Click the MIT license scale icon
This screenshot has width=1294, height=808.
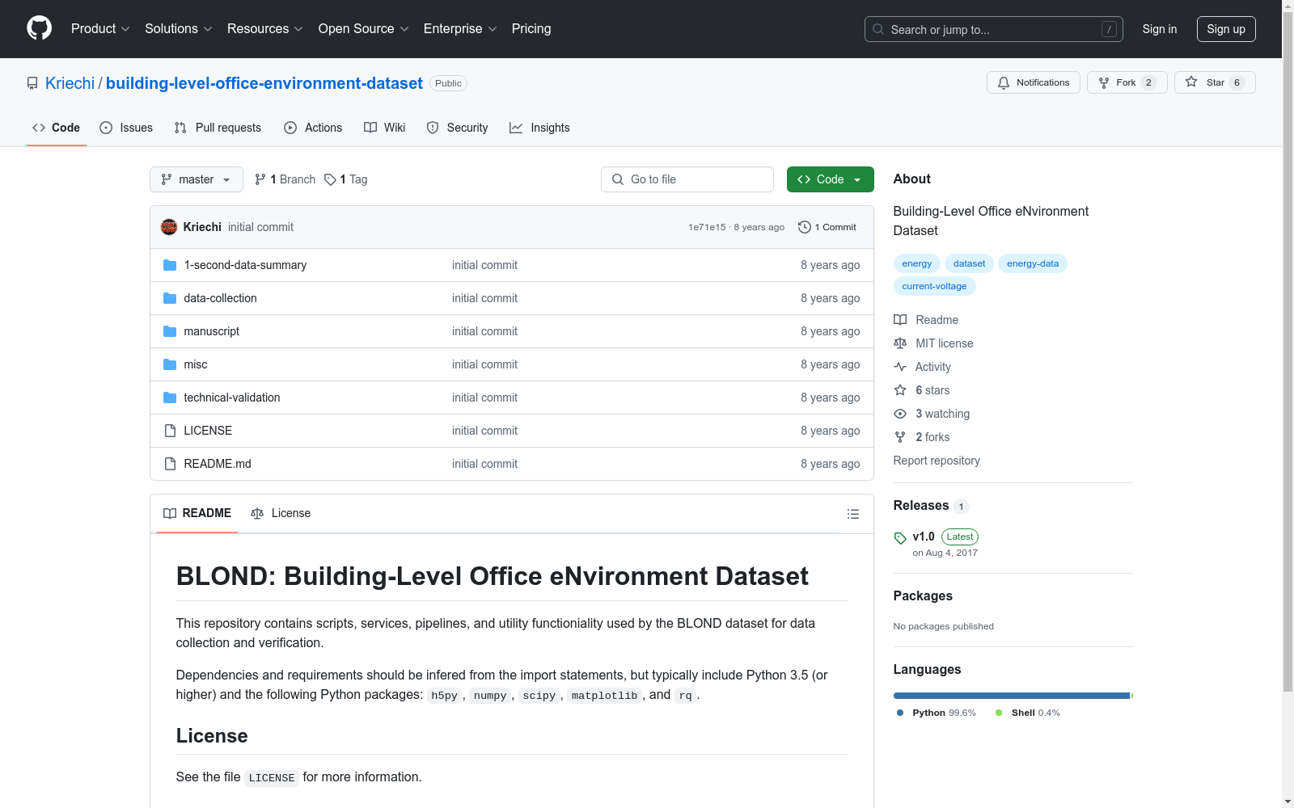tap(900, 343)
